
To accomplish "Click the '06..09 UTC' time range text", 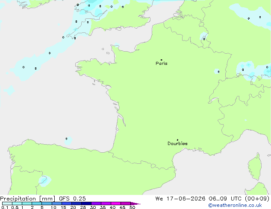I will pyautogui.click(x=225, y=199).
